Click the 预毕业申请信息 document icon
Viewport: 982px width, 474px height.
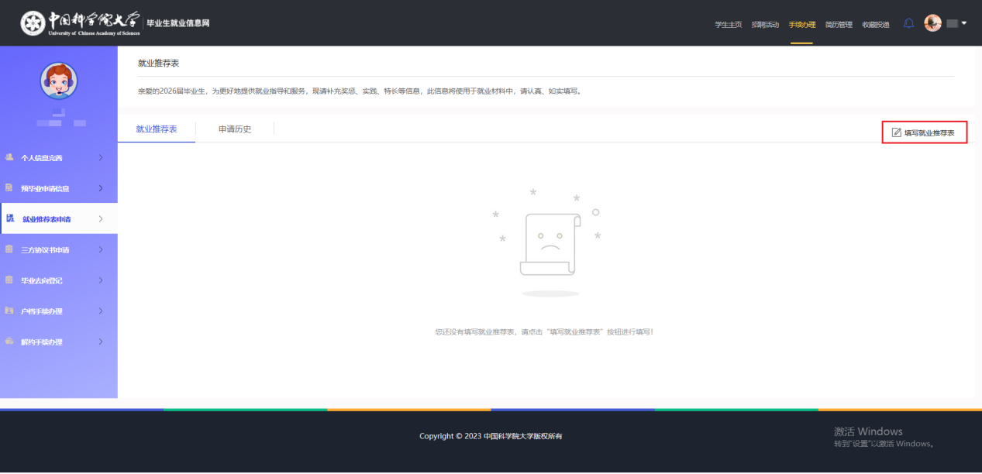coord(9,188)
